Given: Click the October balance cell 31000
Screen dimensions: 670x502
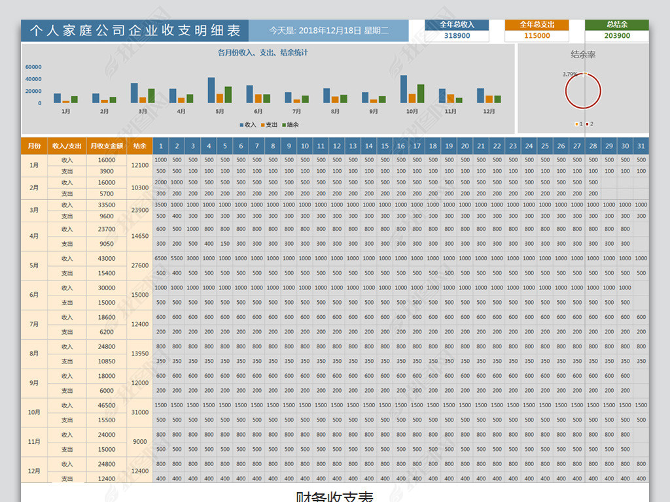Looking at the screenshot, I should coord(139,412).
